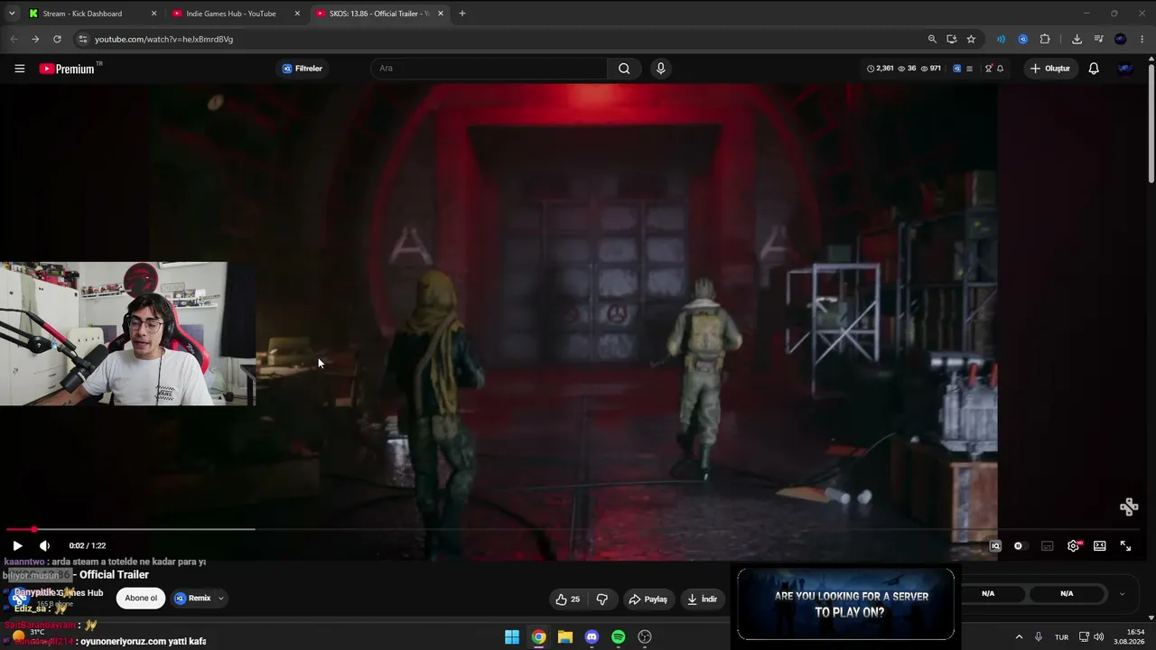
Task: Open the Filtreler filters button
Action: [302, 69]
